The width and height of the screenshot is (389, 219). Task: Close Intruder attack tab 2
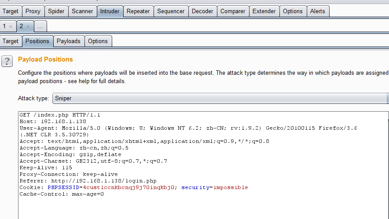point(28,26)
